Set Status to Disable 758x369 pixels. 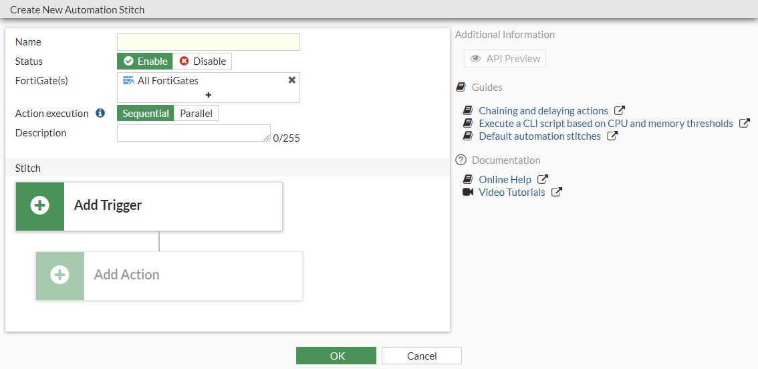tap(203, 61)
